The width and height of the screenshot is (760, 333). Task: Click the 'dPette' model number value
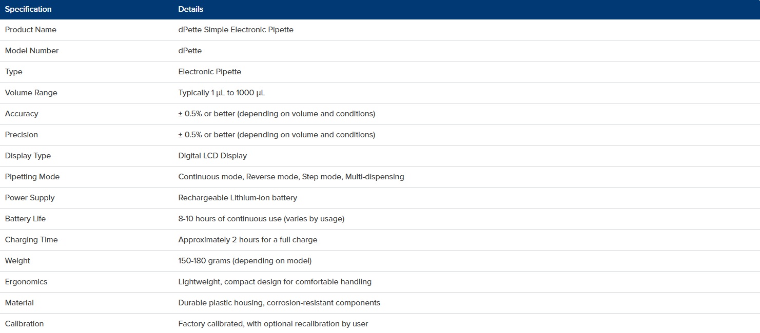[x=190, y=51]
